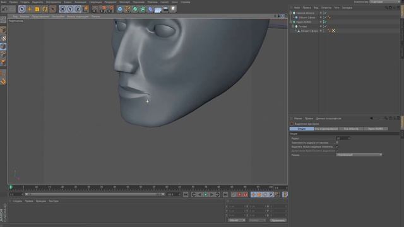Select the Move tool
This screenshot has height=227, width=404.
(x=30, y=9)
